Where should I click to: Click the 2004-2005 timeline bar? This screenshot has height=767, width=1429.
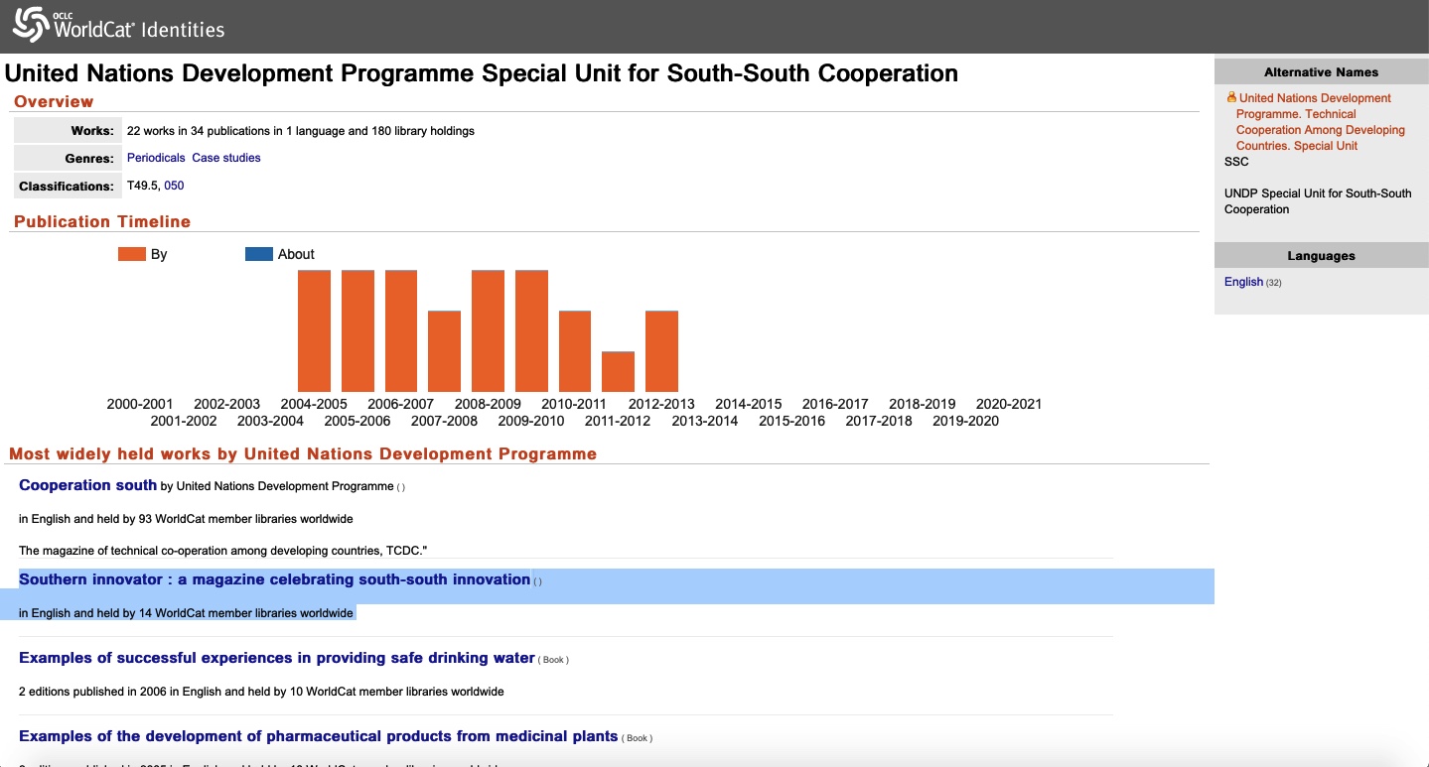314,330
